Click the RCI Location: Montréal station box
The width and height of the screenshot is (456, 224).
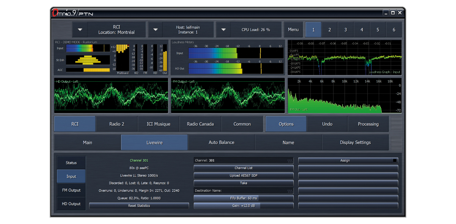(116, 30)
